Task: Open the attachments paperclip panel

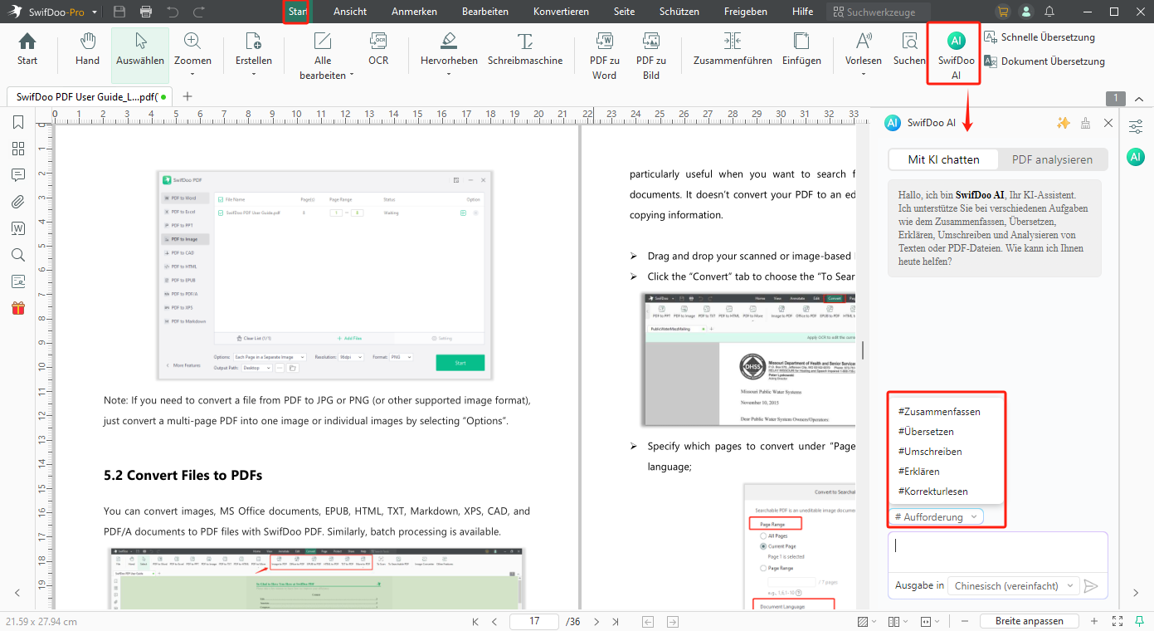Action: pos(18,202)
